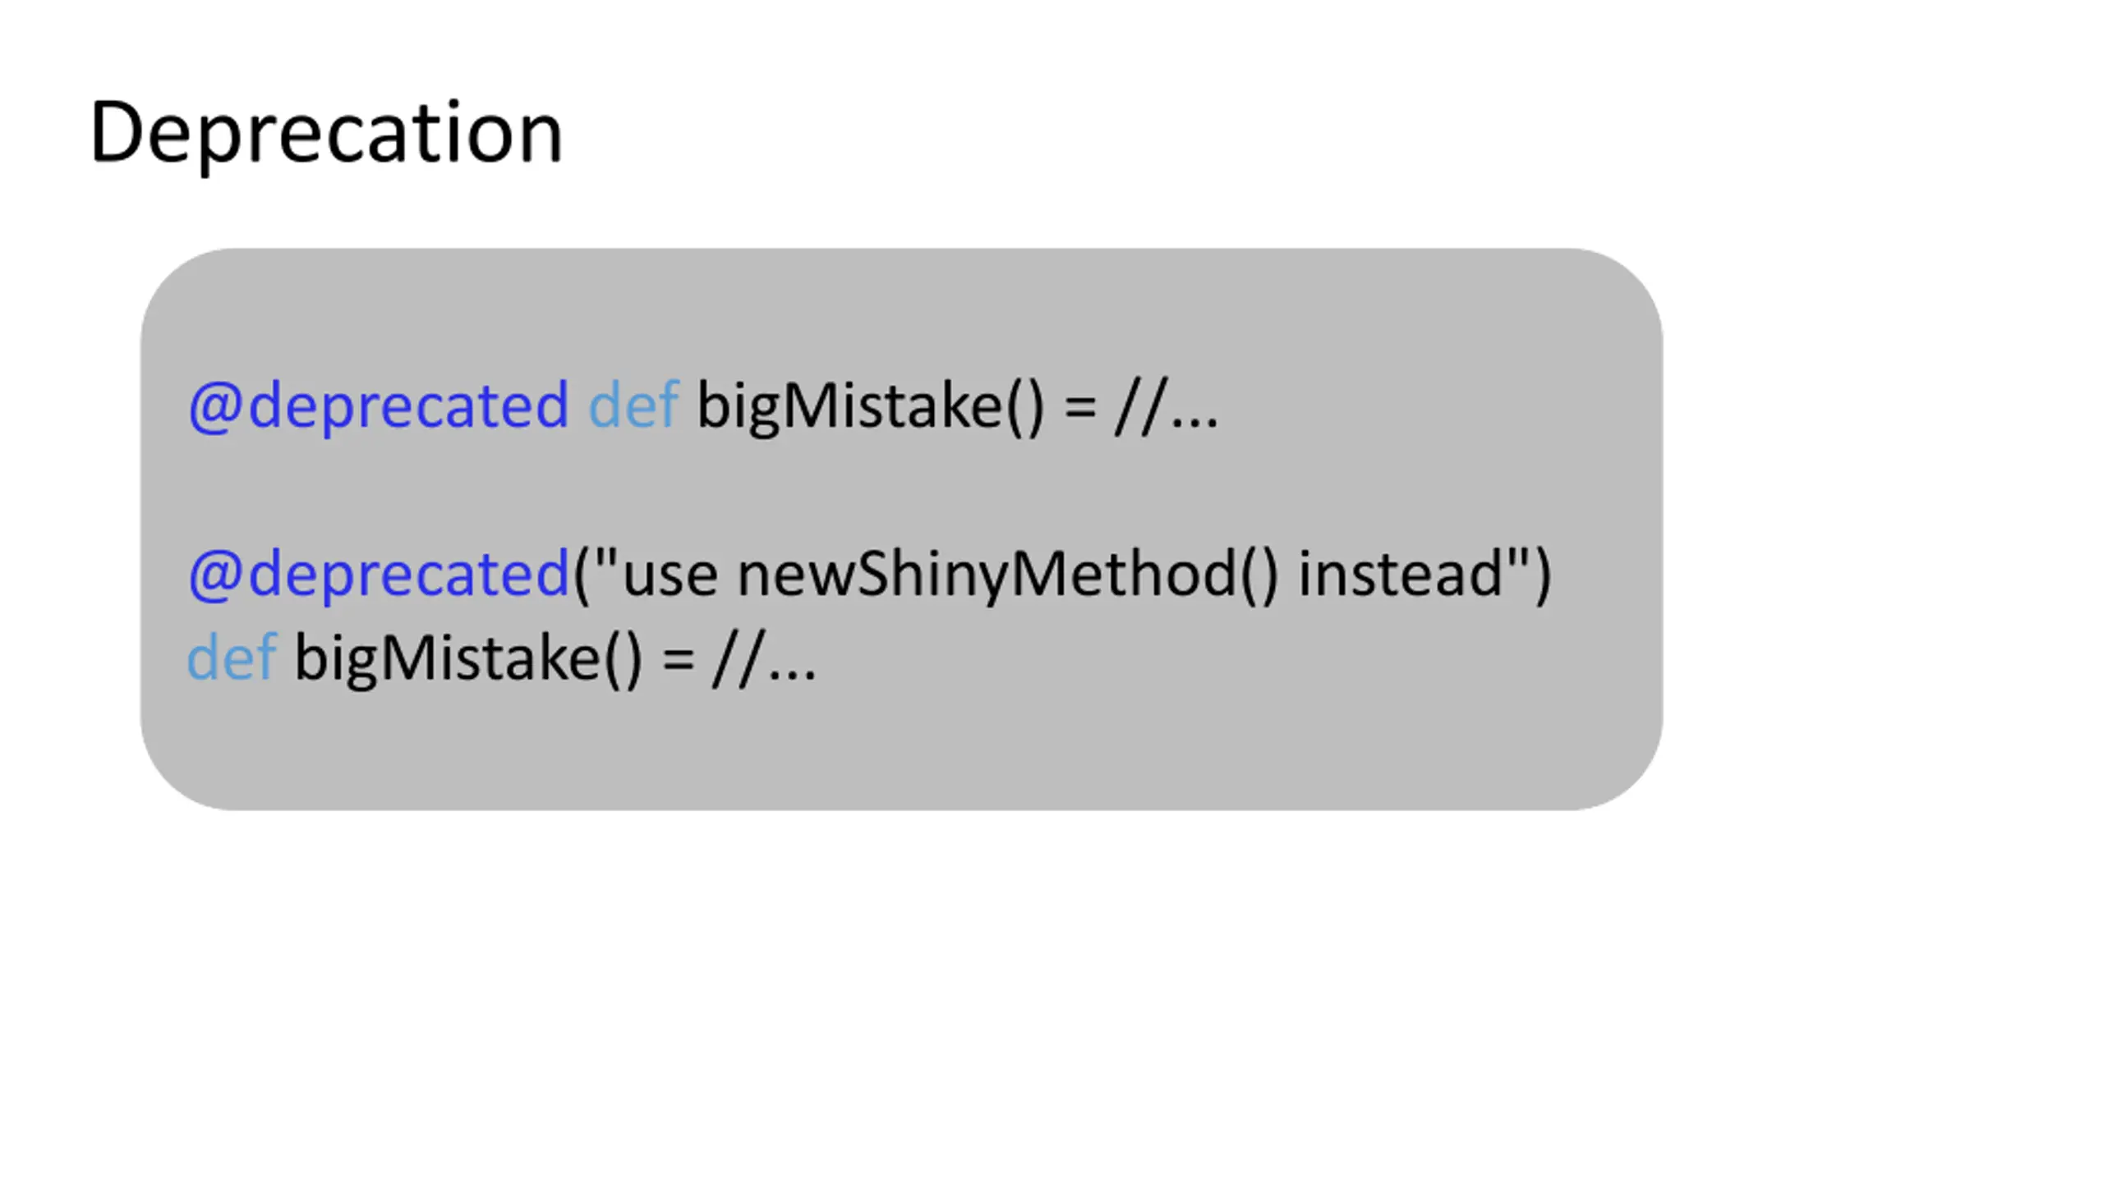Click the closing parenthesis after the deprecation message

pyautogui.click(x=1541, y=575)
